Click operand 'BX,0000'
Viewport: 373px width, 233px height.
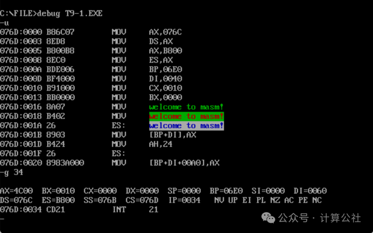tap(165, 97)
